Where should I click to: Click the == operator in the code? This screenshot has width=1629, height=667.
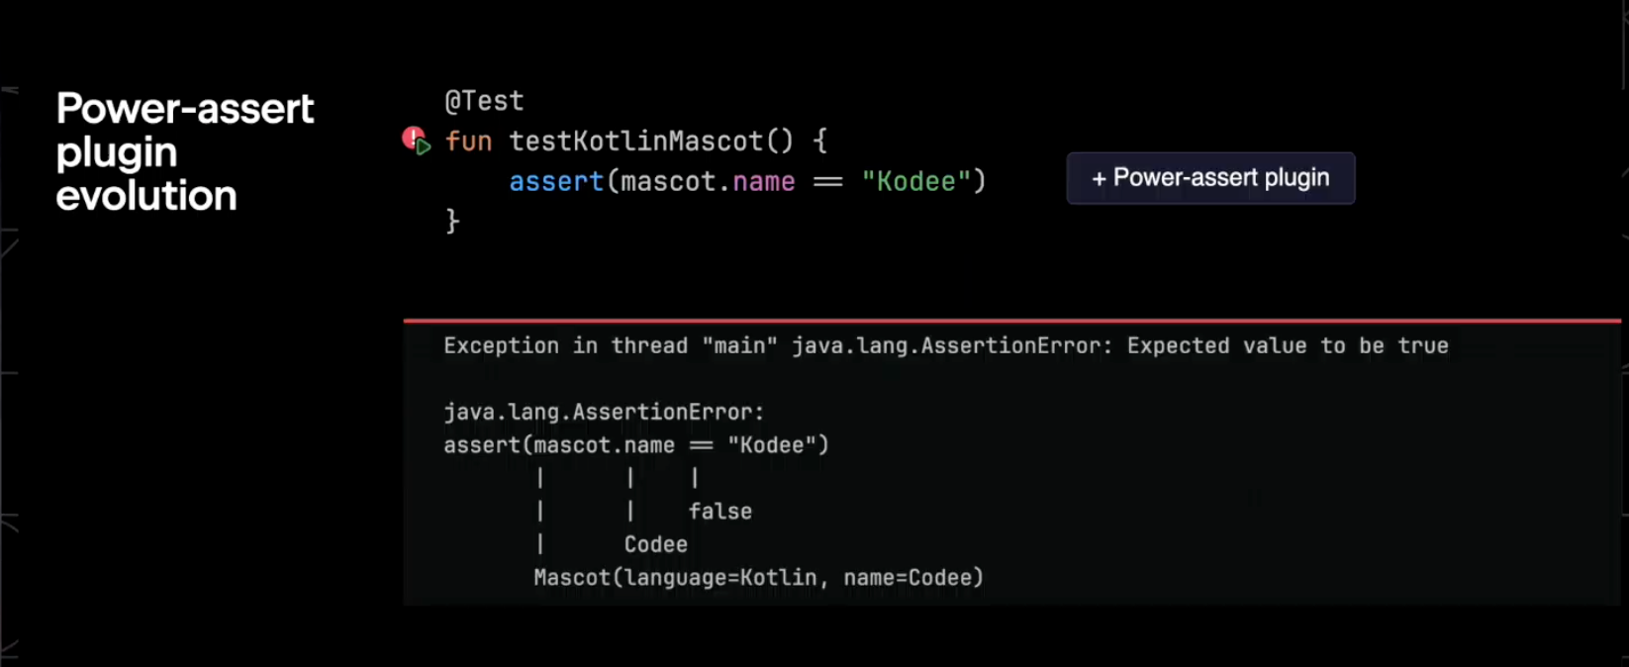(x=828, y=182)
